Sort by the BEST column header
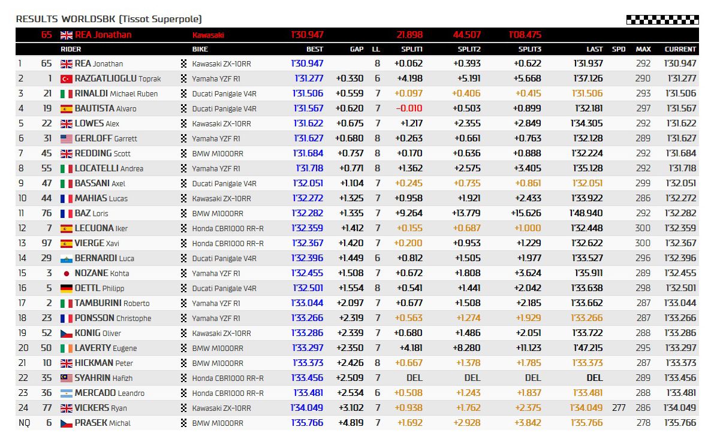Image resolution: width=711 pixels, height=442 pixels. pos(314,49)
